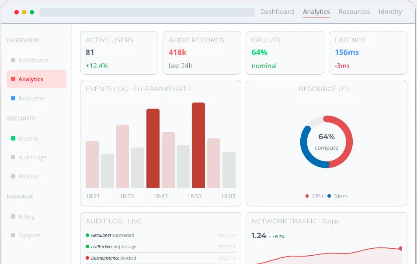Screen dimensions: 417x264
Task: Click the 156ms latency value
Action: (347, 52)
